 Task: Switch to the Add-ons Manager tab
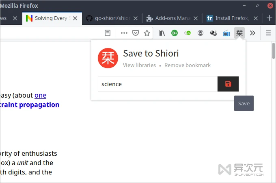172,18
